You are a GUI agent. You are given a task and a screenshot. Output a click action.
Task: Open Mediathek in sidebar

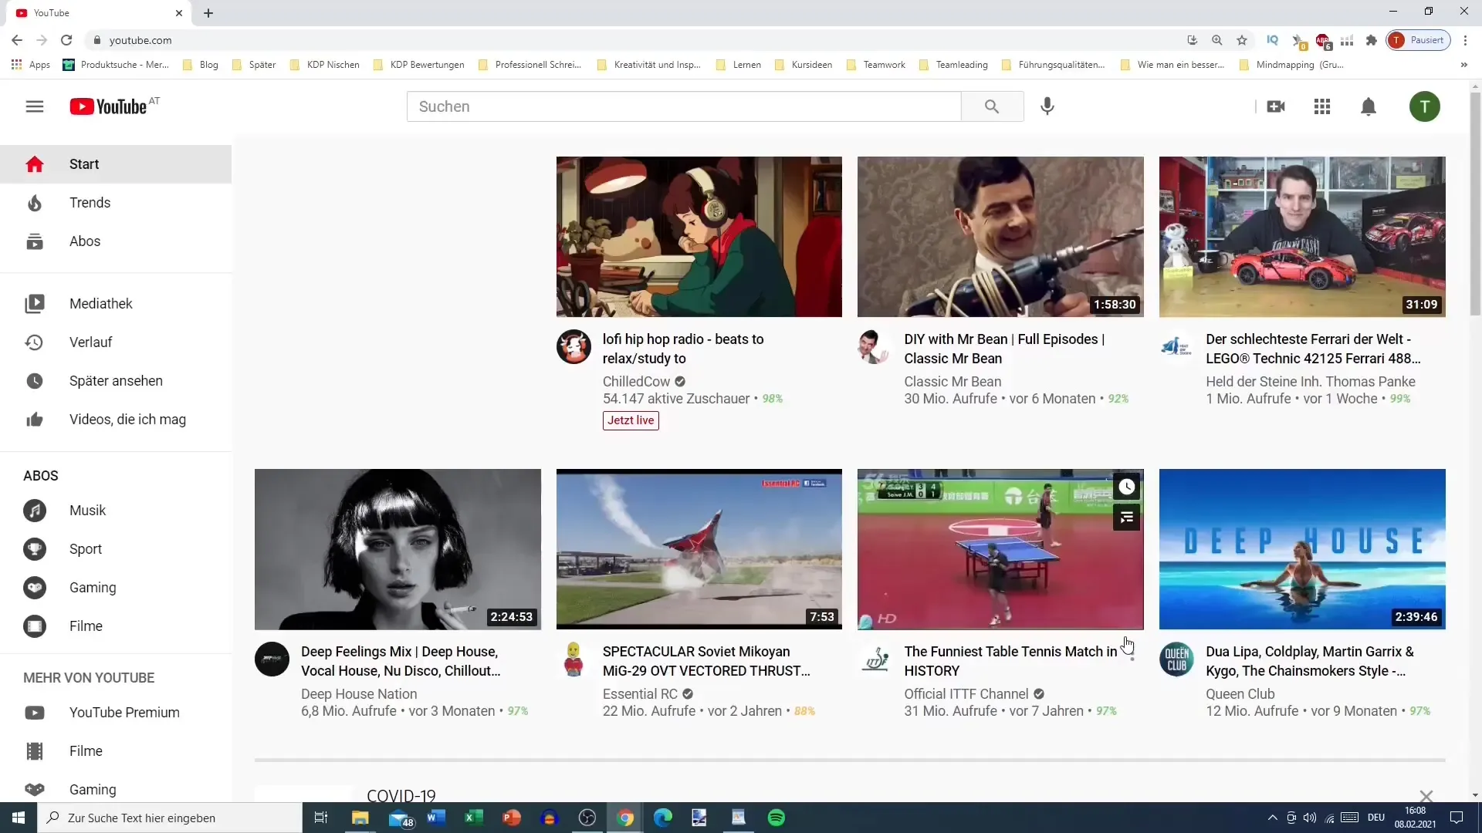click(x=116, y=304)
